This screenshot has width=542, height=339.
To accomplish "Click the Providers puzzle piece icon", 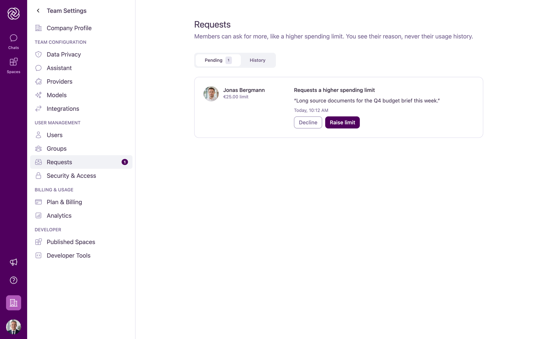I will click(38, 81).
